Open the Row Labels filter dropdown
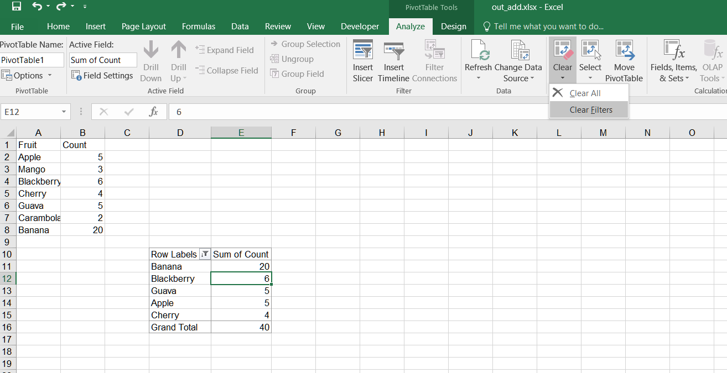Image resolution: width=727 pixels, height=373 pixels. 205,254
